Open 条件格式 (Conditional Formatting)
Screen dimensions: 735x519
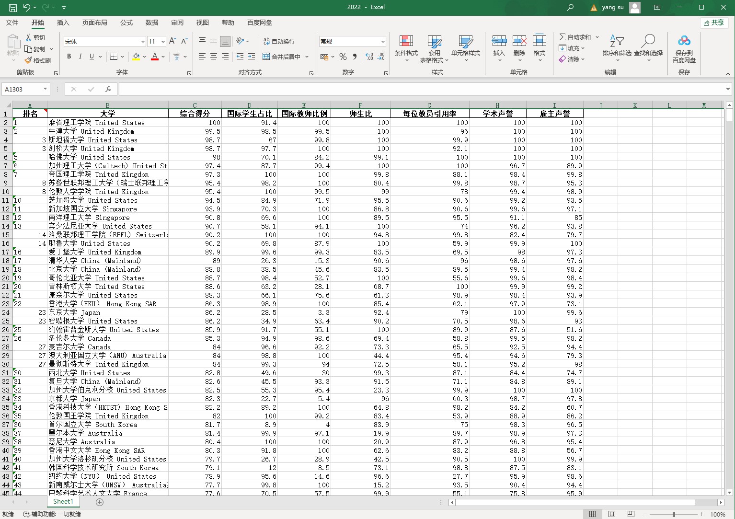406,48
